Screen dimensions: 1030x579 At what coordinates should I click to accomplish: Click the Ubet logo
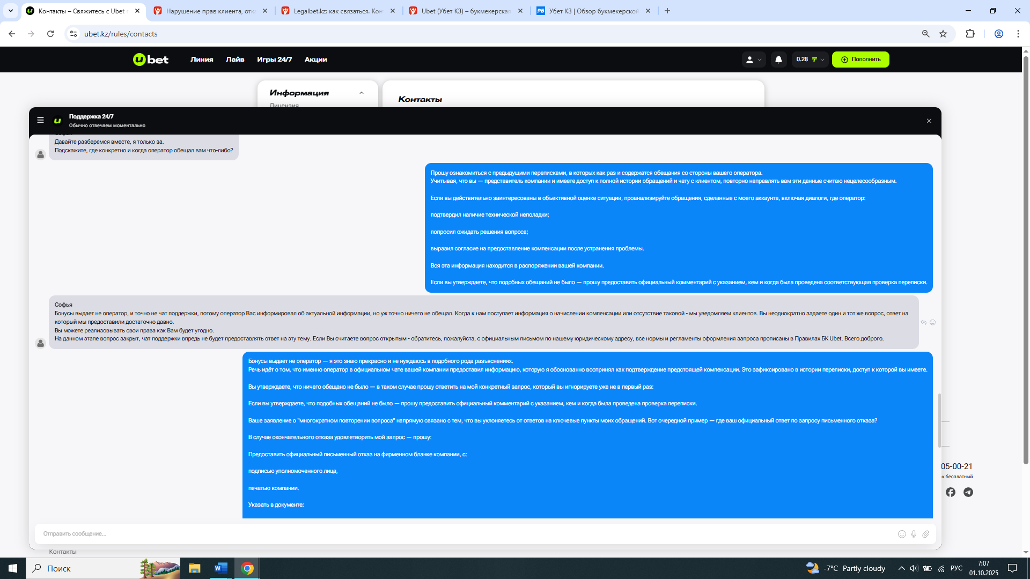[x=151, y=60]
